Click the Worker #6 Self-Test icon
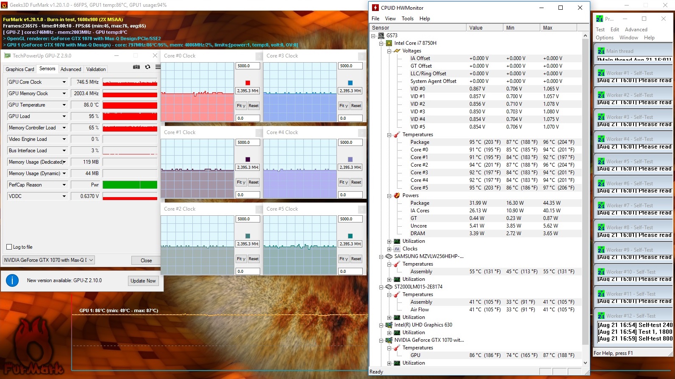This screenshot has height=379, width=675. tap(601, 183)
